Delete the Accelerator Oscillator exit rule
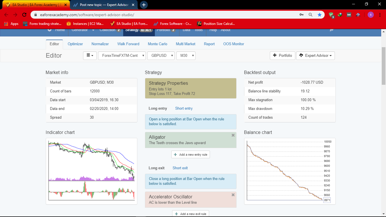This screenshot has width=386, height=217. click(233, 195)
